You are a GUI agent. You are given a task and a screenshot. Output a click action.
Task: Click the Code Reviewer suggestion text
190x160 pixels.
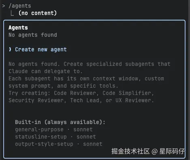75,93
